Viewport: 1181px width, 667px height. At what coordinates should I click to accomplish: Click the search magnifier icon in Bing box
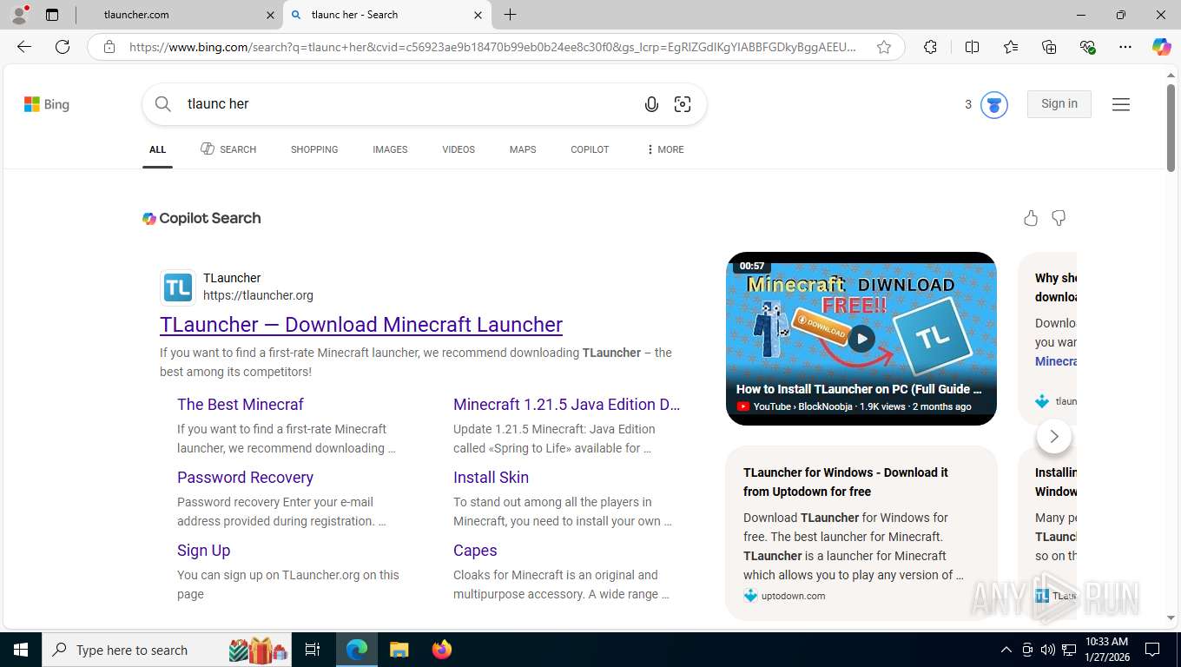click(163, 104)
